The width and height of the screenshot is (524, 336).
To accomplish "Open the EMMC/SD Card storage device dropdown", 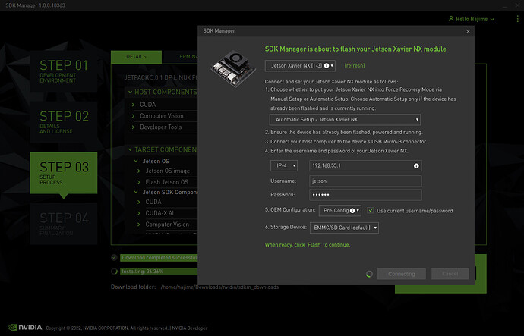I will click(344, 228).
